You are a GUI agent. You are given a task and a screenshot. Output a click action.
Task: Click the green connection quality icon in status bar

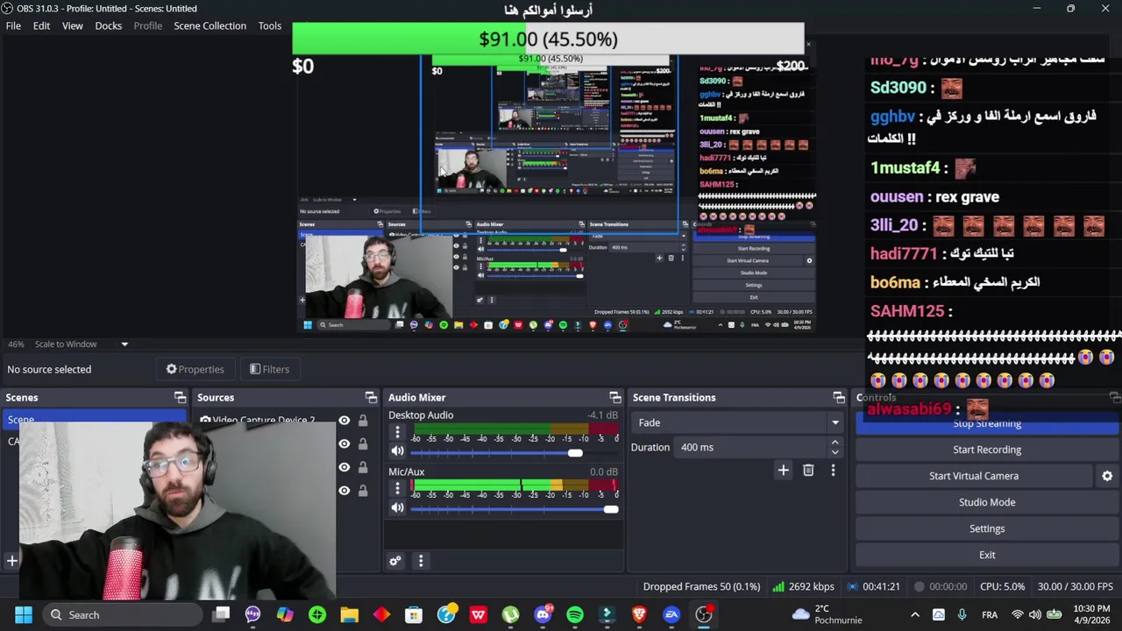778,586
